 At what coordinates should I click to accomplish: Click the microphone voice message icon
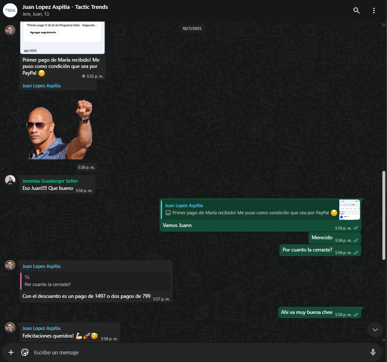point(373,352)
